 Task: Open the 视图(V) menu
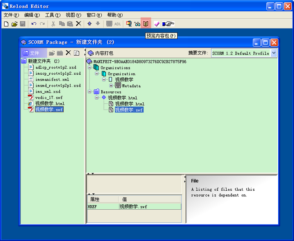(73, 15)
